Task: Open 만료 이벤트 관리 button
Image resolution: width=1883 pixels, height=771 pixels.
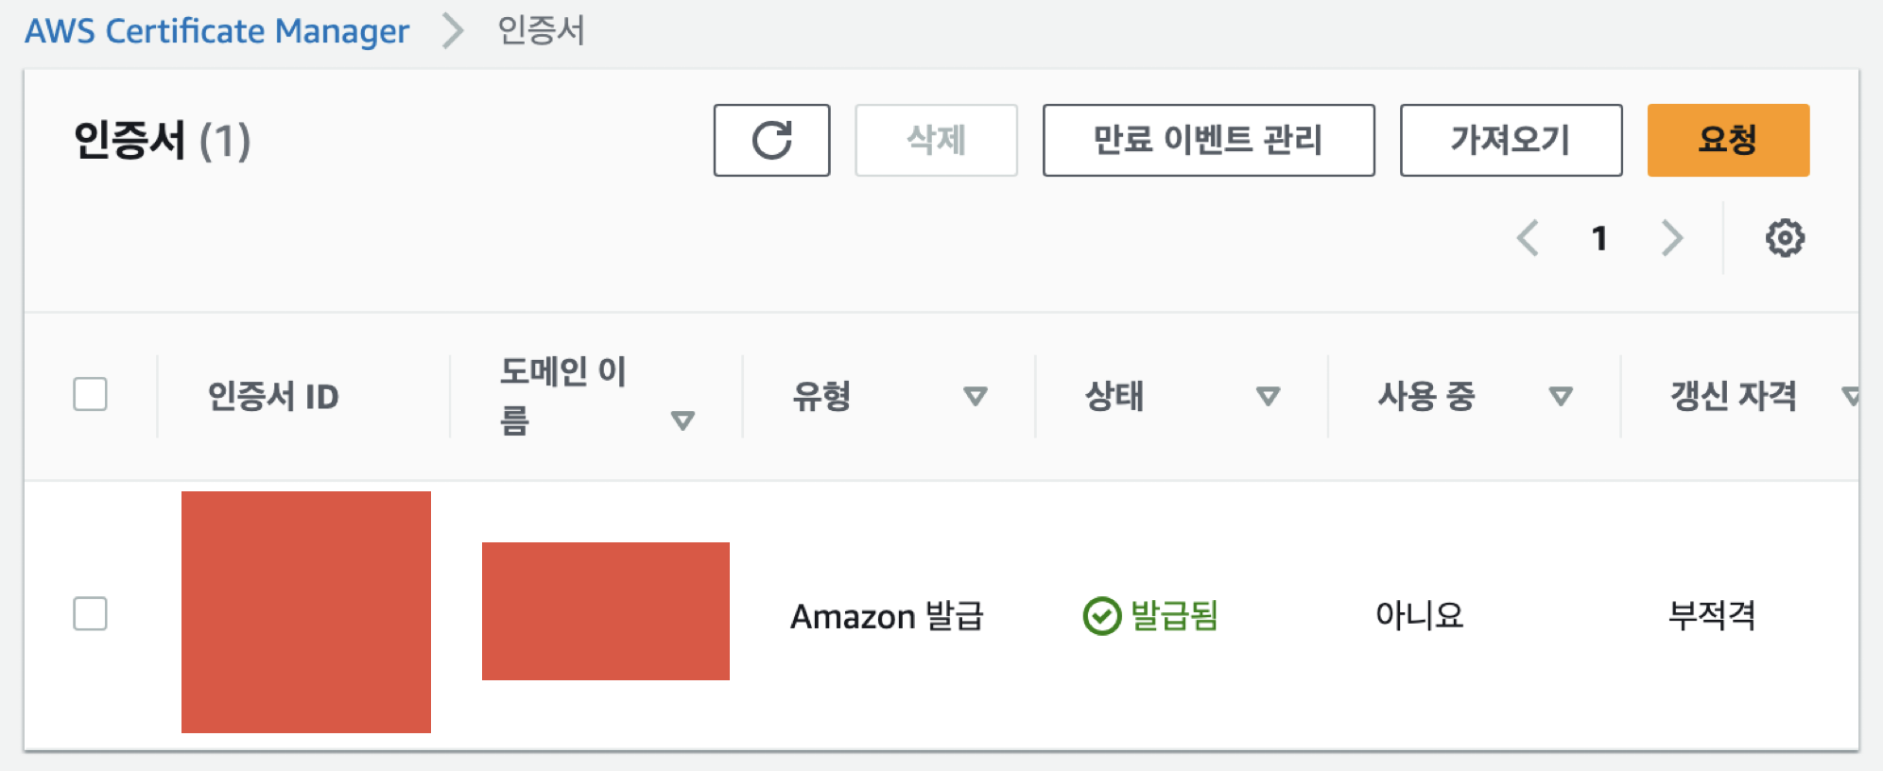Action: 1207,140
